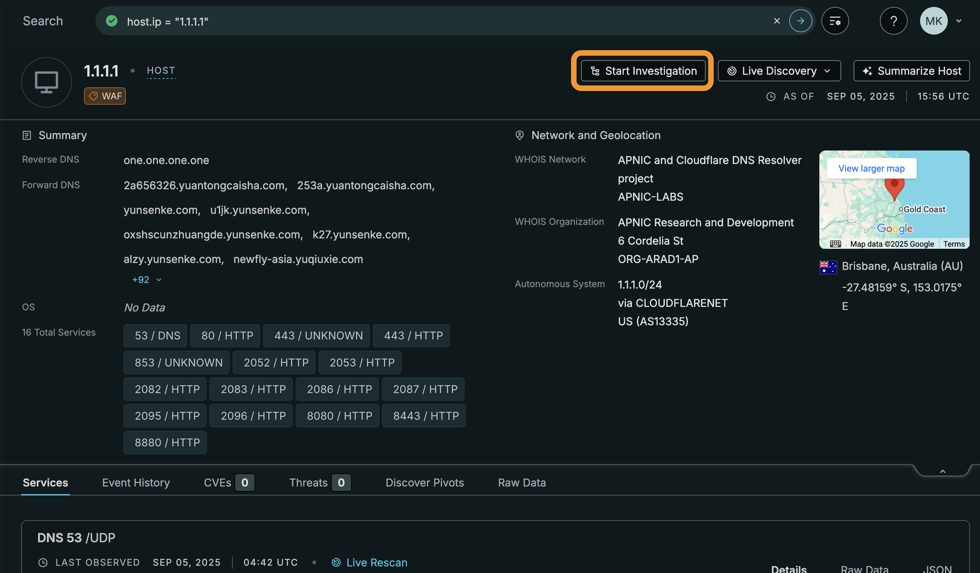The height and width of the screenshot is (573, 980).
Task: Switch to Event History tab
Action: pyautogui.click(x=136, y=483)
